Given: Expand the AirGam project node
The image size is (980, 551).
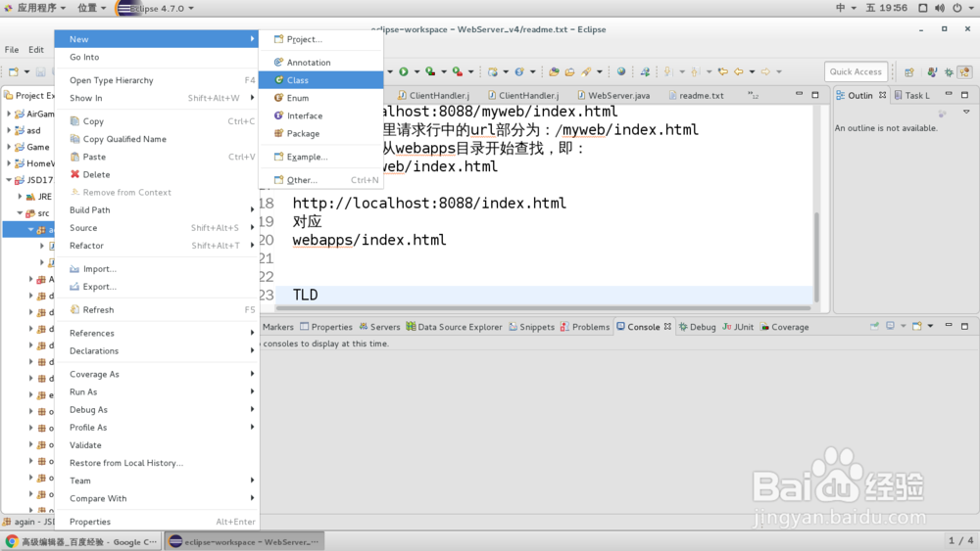Looking at the screenshot, I should [x=9, y=114].
